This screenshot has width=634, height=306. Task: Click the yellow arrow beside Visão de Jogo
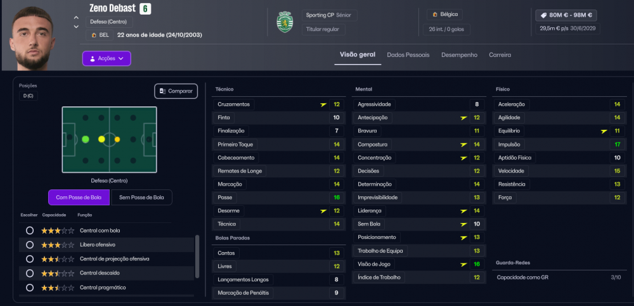[x=464, y=264]
